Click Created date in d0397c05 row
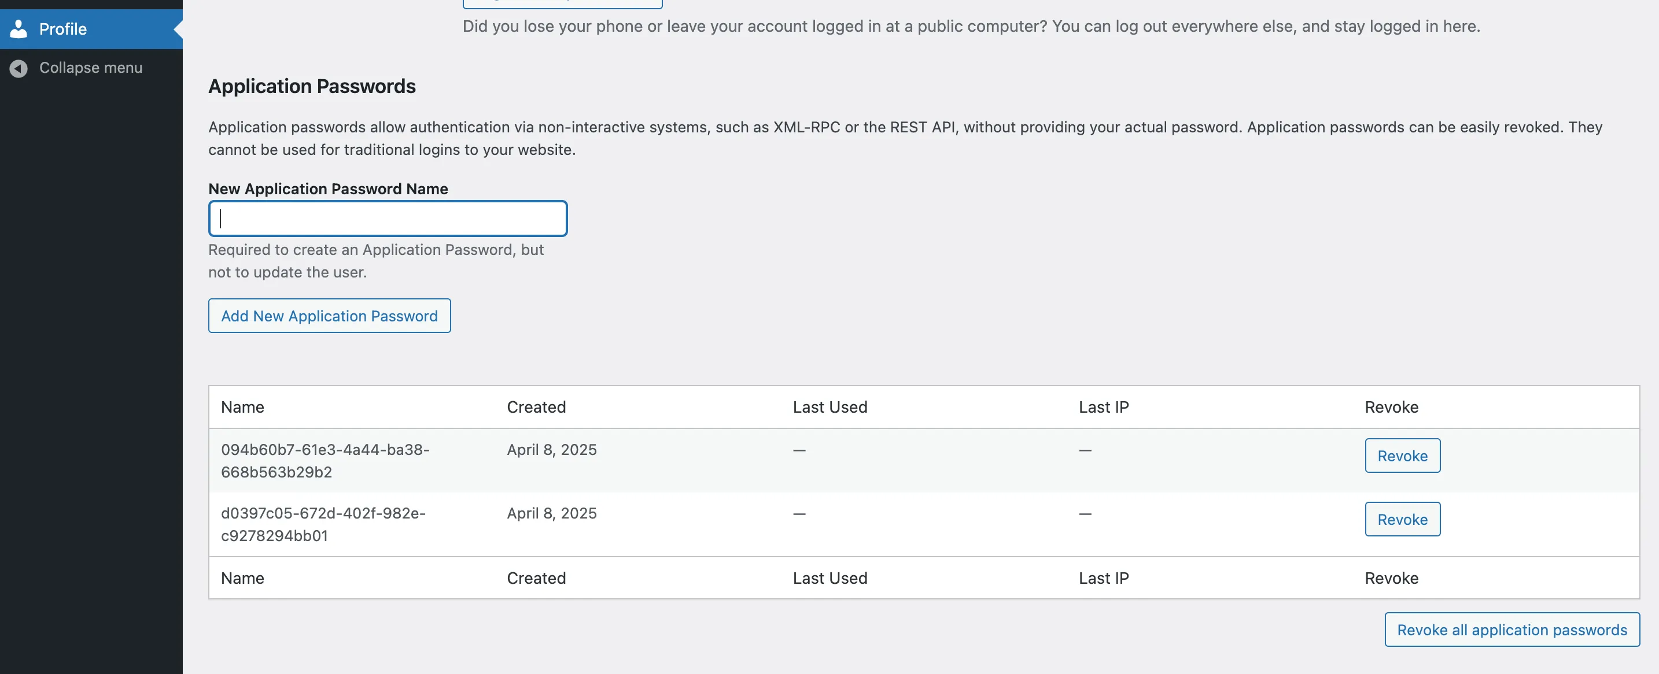1659x674 pixels. tap(551, 513)
